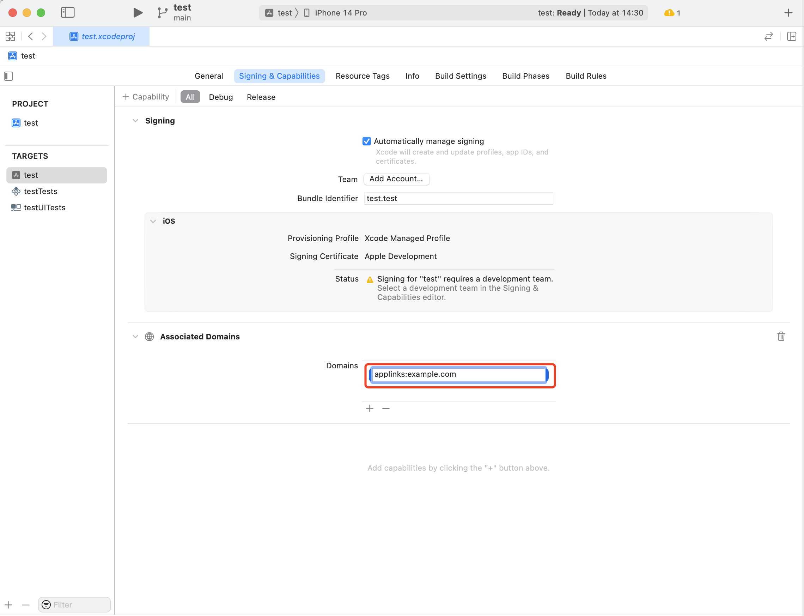Toggle the navigator sidebar icon
This screenshot has width=804, height=616.
coord(68,13)
